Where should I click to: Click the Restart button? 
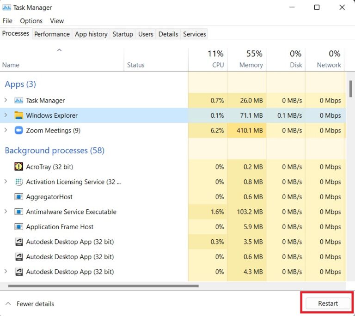(x=328, y=304)
